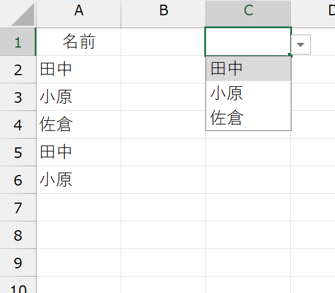Select column A header
This screenshot has height=293, width=335.
coord(79,14)
